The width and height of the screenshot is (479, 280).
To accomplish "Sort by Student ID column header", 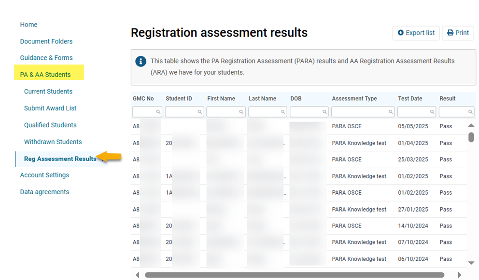I will [179, 98].
